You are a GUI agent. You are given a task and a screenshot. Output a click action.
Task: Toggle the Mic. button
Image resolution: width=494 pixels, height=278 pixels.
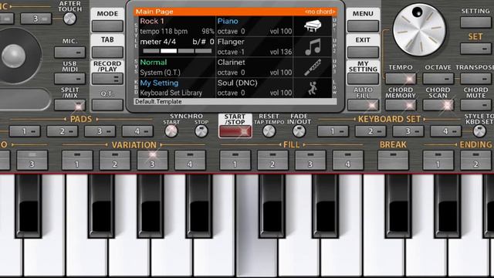(x=69, y=53)
